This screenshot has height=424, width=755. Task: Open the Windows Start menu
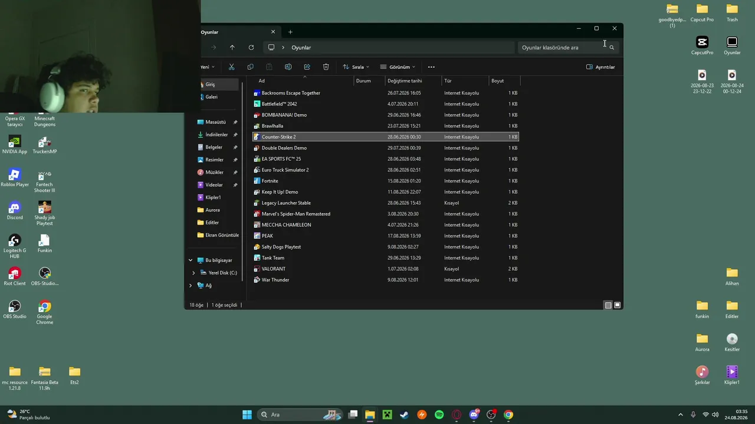point(247,415)
